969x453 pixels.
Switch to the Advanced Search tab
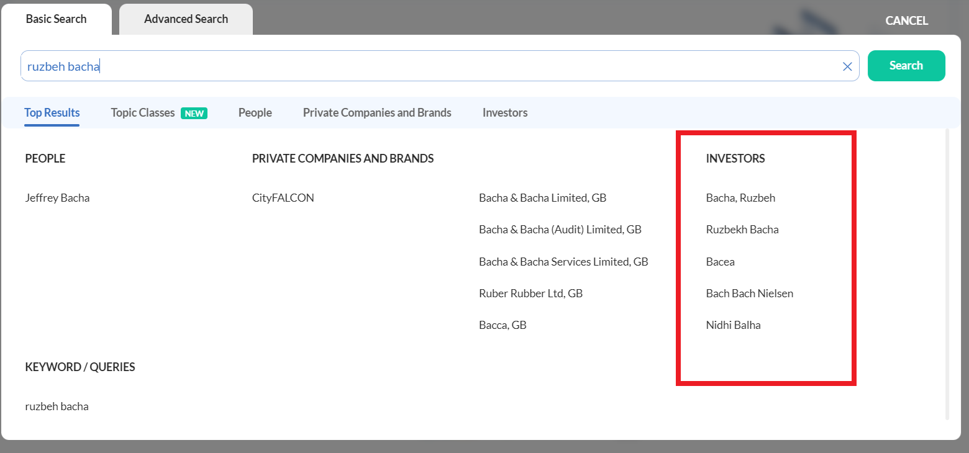pyautogui.click(x=186, y=19)
